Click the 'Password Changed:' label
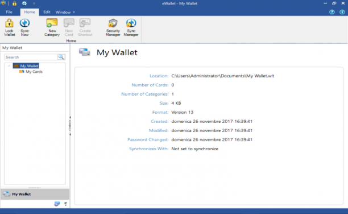The image size is (348, 214). tap(148, 139)
